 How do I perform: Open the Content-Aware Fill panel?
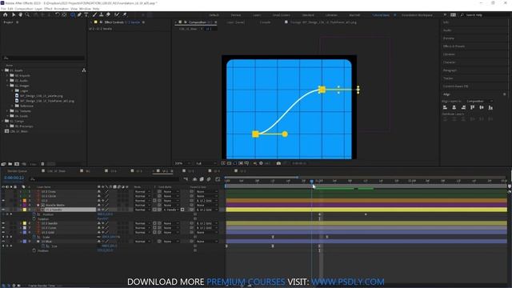(x=455, y=86)
